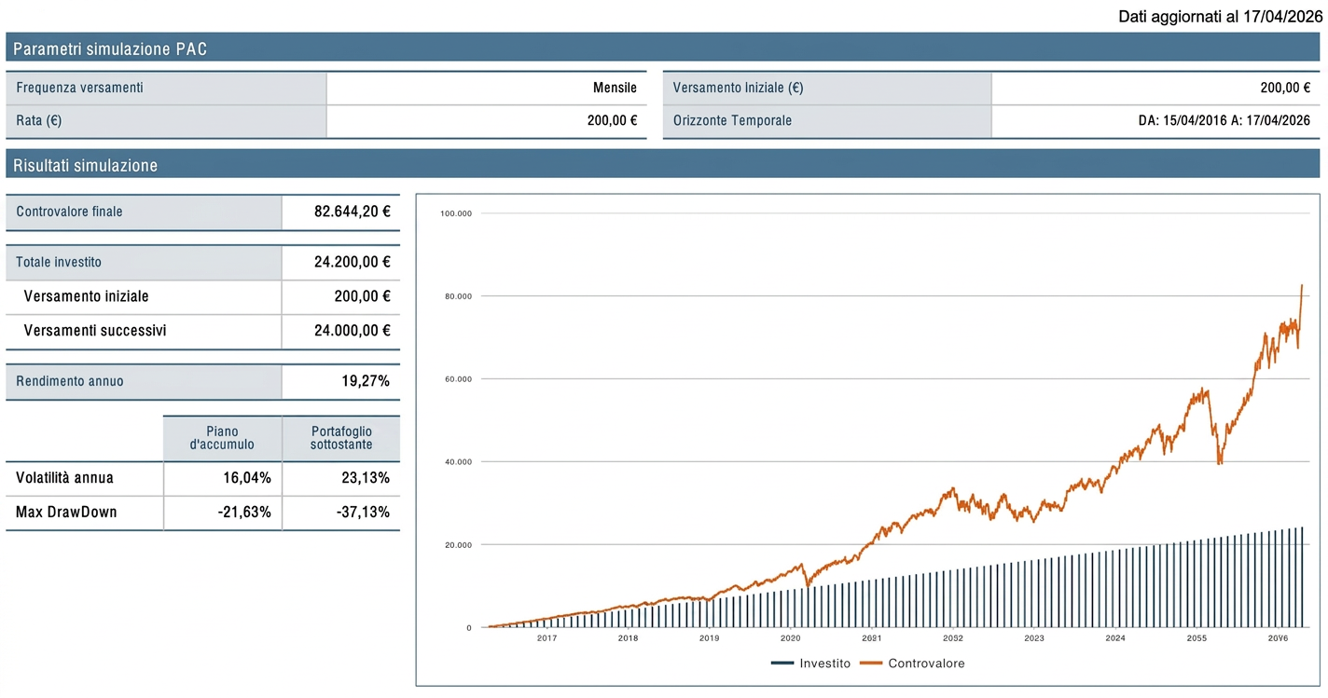Toggle the Investito series in legend

tap(824, 664)
